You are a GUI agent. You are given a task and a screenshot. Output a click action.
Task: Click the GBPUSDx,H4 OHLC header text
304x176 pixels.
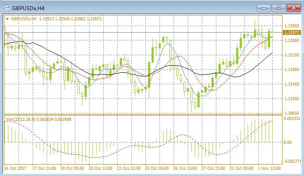point(56,19)
